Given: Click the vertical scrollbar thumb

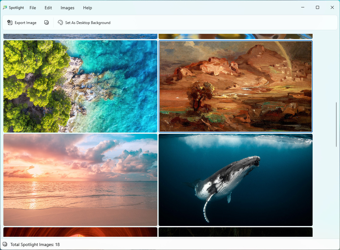Looking at the screenshot, I should coord(336,125).
